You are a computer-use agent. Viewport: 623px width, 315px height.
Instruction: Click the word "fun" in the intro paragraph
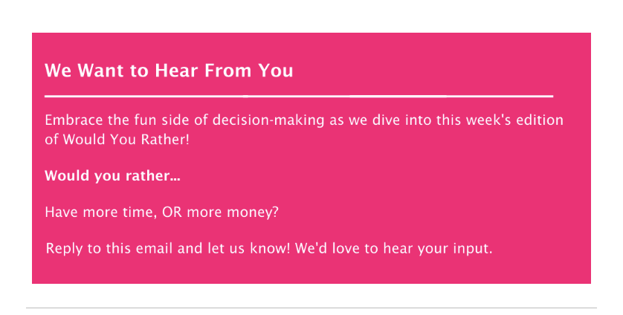[145, 120]
